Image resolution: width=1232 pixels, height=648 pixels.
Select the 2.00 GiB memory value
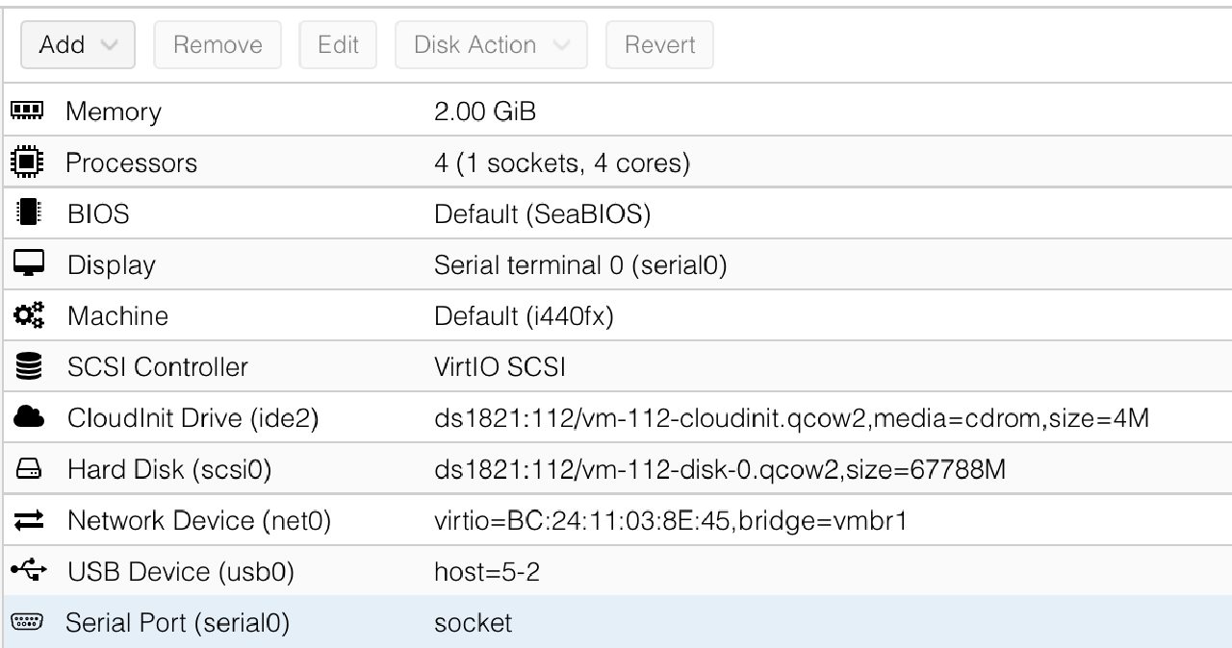485,112
